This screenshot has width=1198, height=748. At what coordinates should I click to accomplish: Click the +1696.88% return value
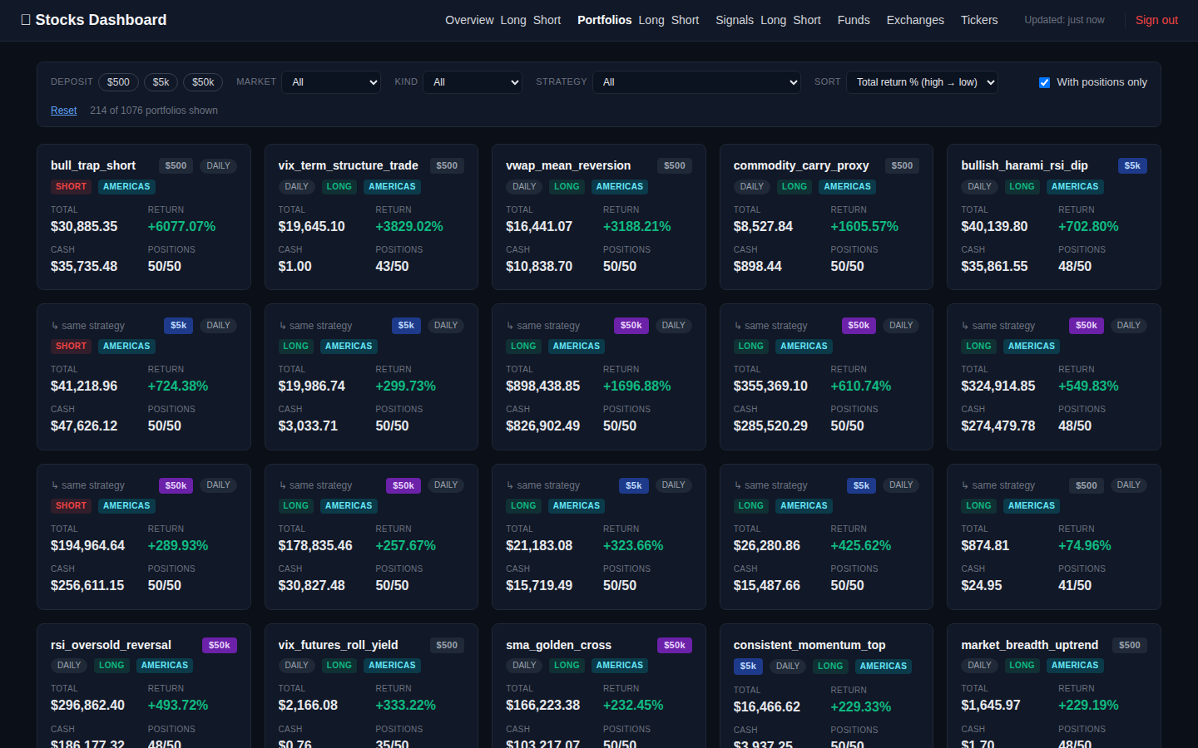(636, 386)
